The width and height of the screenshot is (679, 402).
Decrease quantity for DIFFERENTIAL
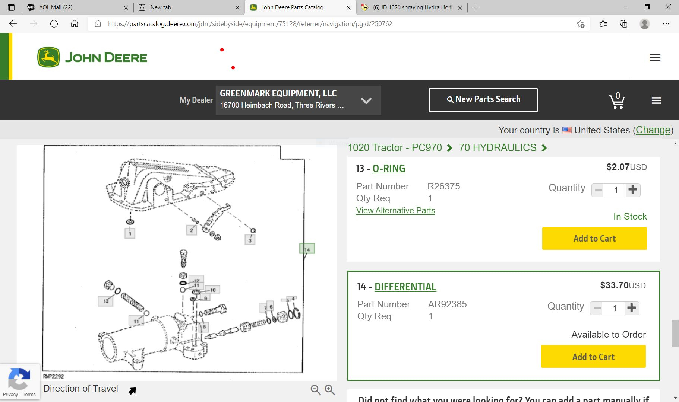click(597, 308)
